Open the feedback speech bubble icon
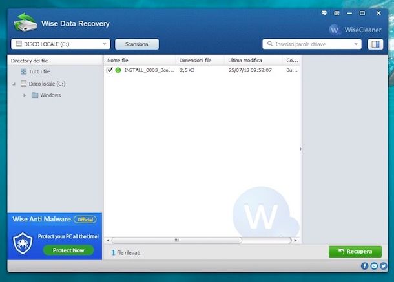The width and height of the screenshot is (394, 282). (x=324, y=13)
